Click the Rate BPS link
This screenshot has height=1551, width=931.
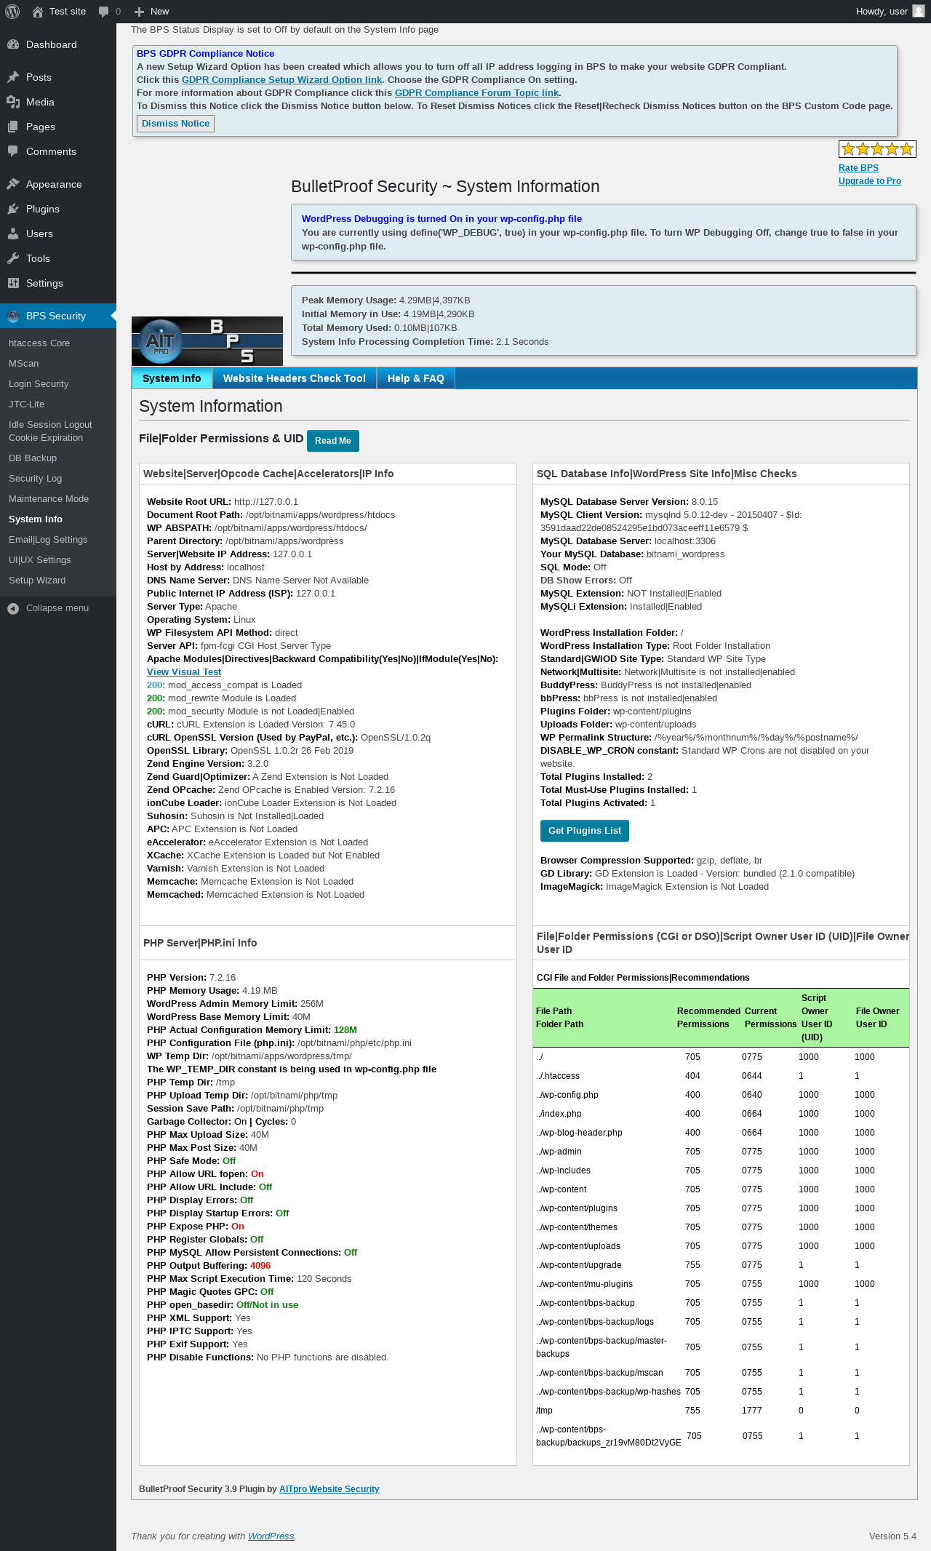click(x=858, y=168)
